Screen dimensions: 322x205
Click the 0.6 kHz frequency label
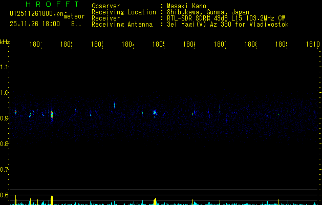[x=5, y=195]
